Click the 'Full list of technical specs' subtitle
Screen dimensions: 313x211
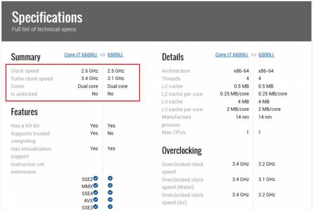[44, 29]
